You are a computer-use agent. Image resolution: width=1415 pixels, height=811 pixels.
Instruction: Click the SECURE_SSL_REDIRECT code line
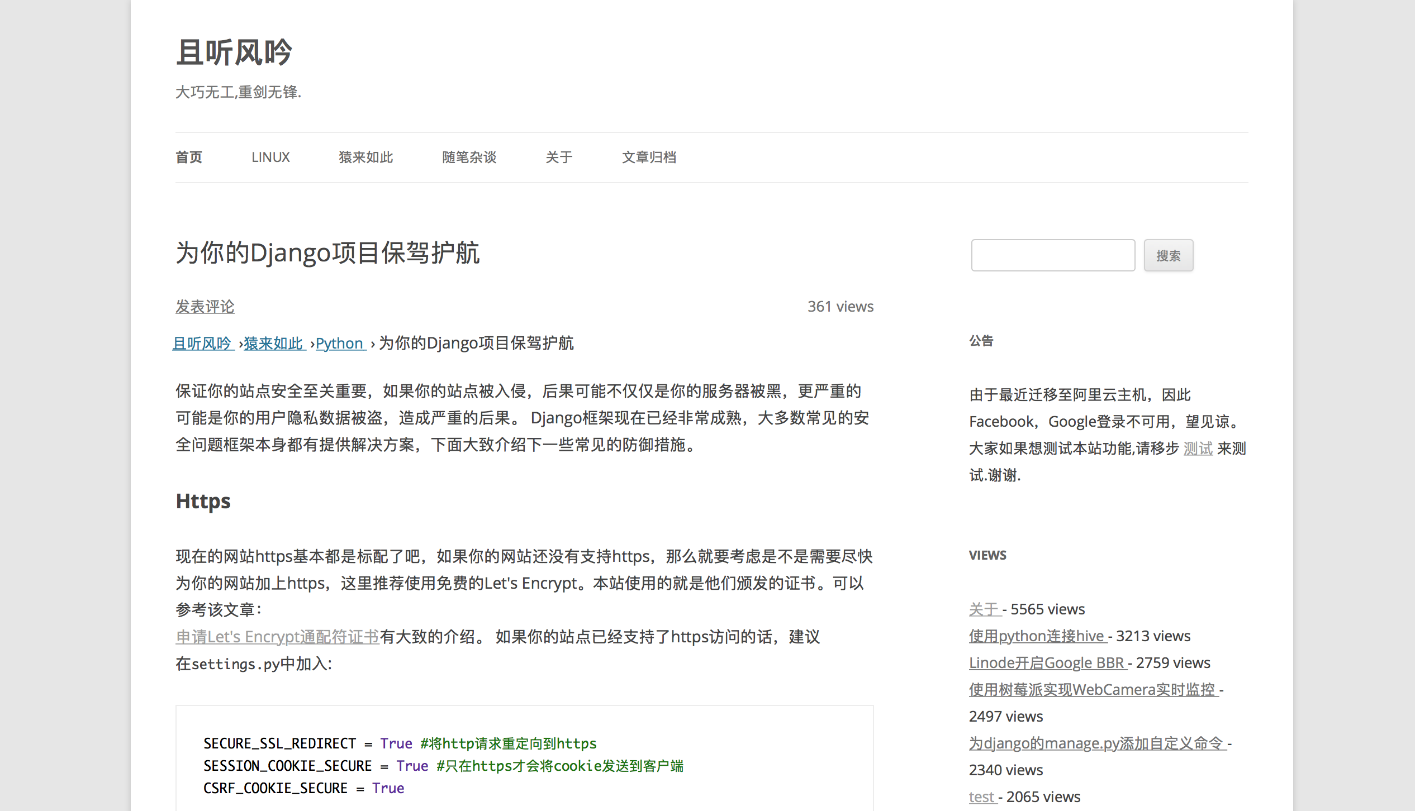click(400, 744)
